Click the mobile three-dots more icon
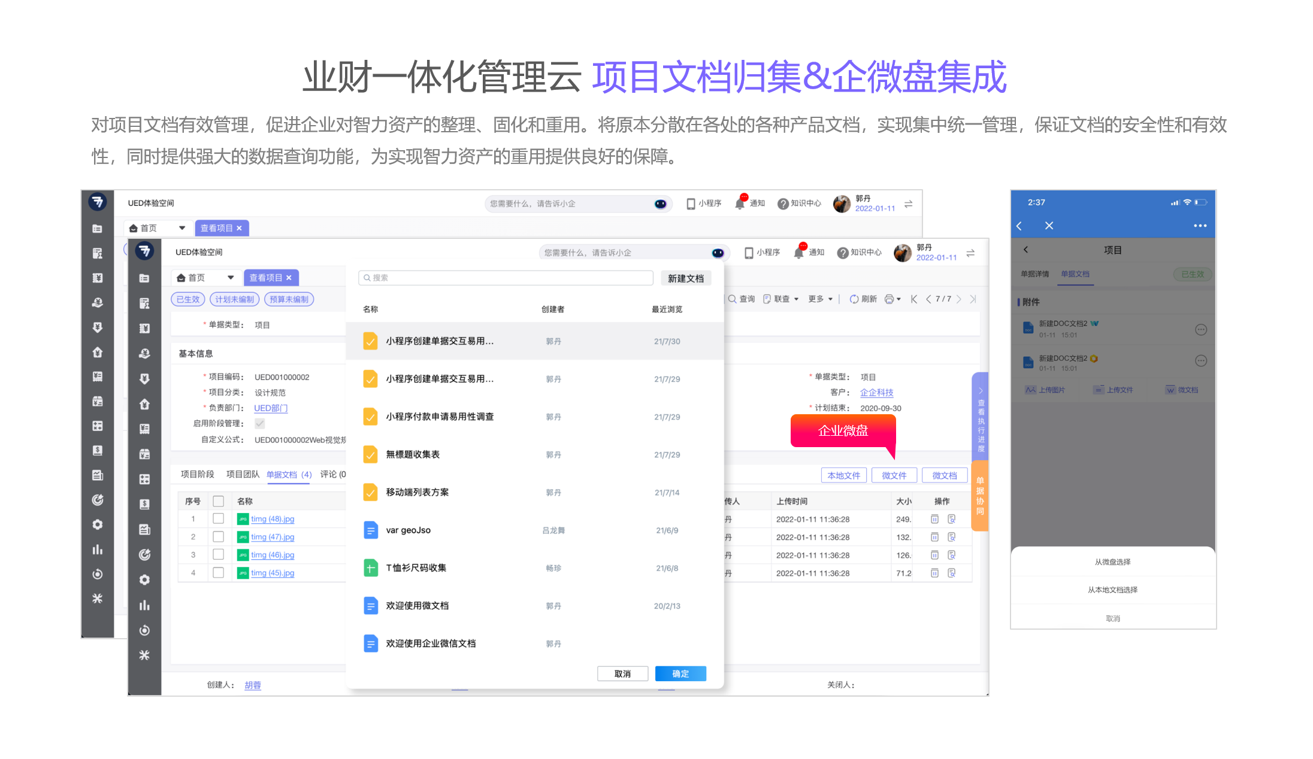Screen dimensions: 1313x759 [x=1200, y=226]
